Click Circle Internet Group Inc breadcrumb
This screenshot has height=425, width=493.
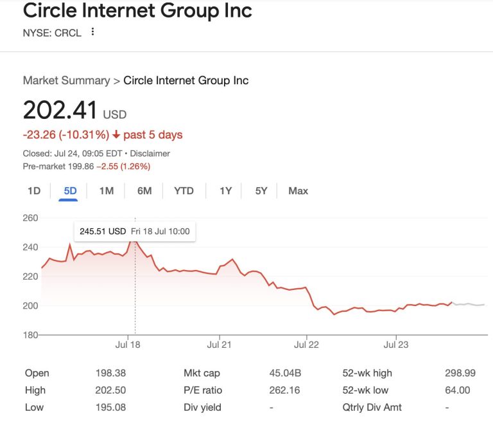[x=186, y=80]
